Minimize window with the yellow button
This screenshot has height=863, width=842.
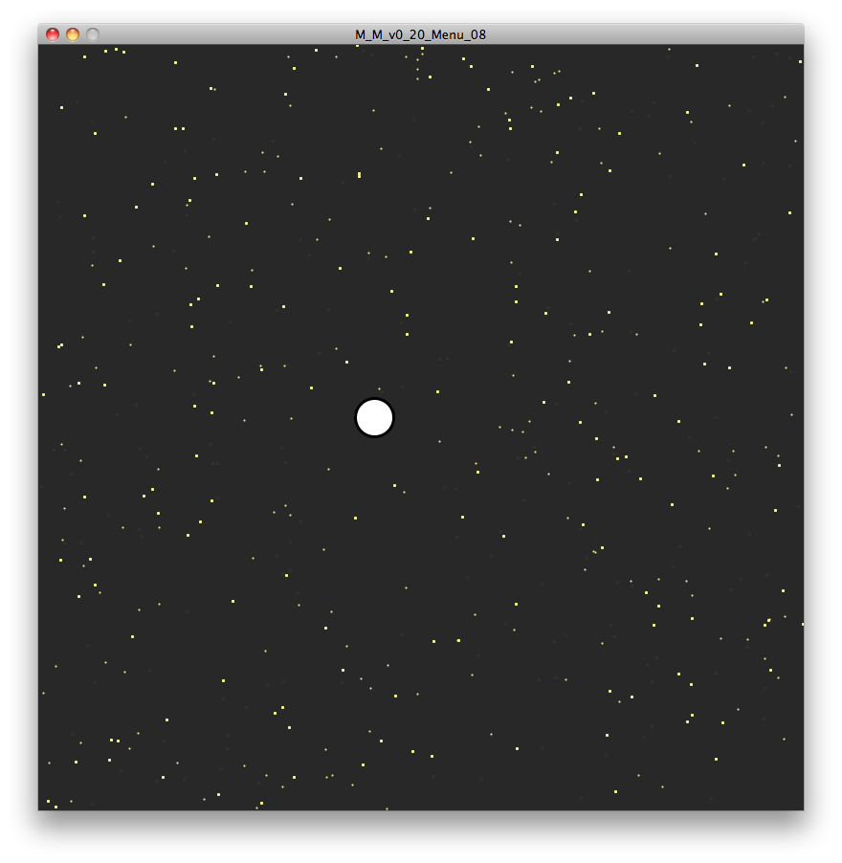[x=73, y=34]
